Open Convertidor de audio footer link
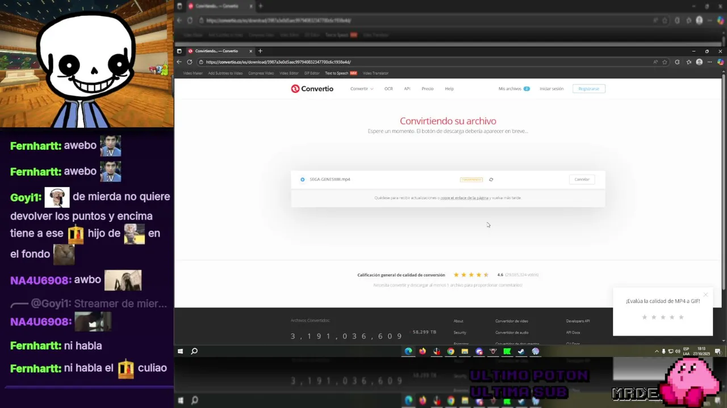 pos(512,333)
